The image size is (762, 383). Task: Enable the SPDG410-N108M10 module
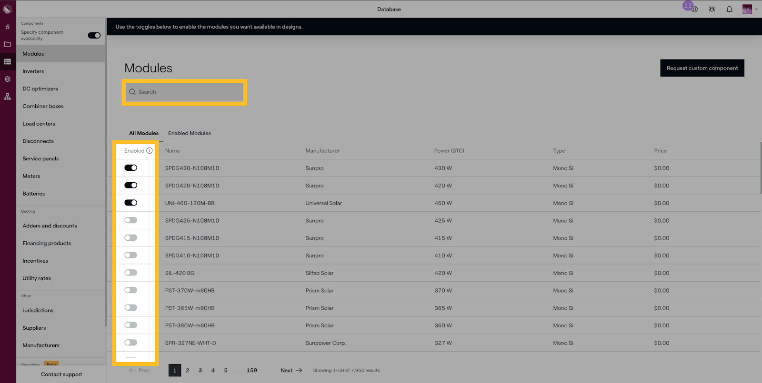click(131, 255)
